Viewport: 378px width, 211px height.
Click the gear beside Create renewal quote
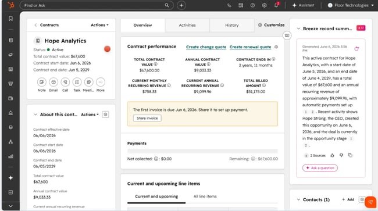coord(276,47)
